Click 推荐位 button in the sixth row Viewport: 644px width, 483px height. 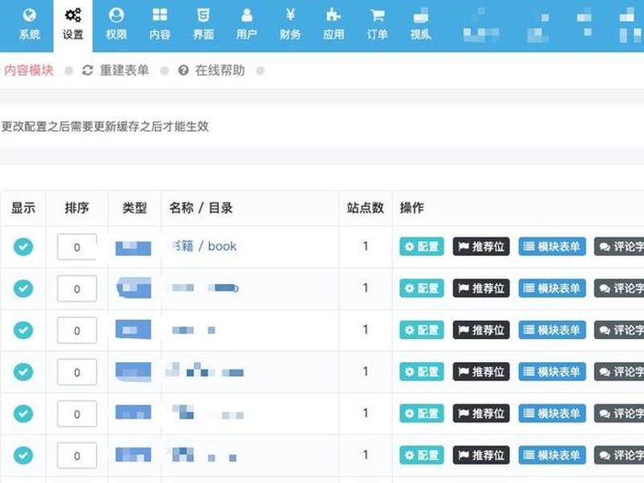click(x=481, y=455)
